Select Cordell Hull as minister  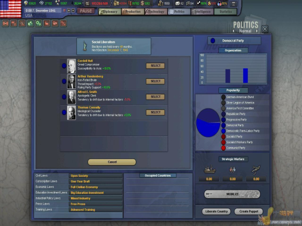click(156, 66)
